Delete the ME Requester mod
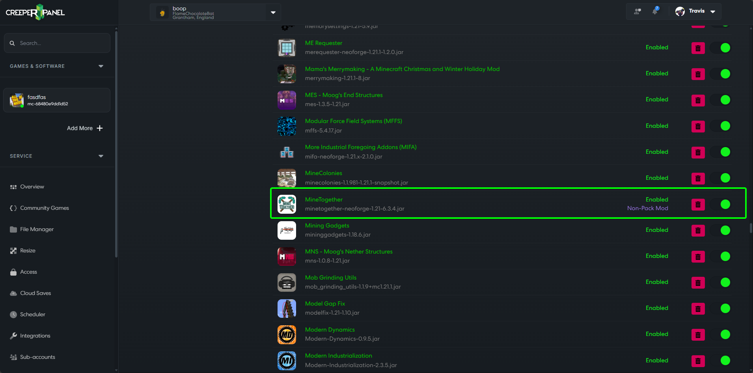Screen dimensions: 753x373 [698, 48]
